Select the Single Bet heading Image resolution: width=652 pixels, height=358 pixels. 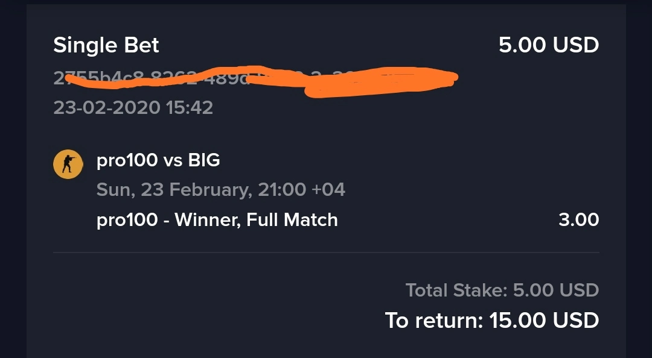point(106,45)
